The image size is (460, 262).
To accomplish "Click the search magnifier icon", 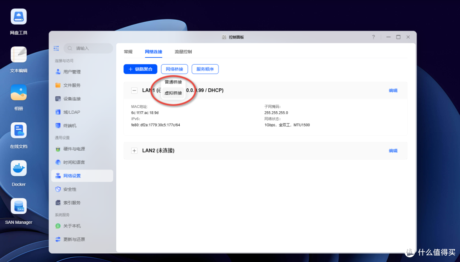I will point(70,48).
